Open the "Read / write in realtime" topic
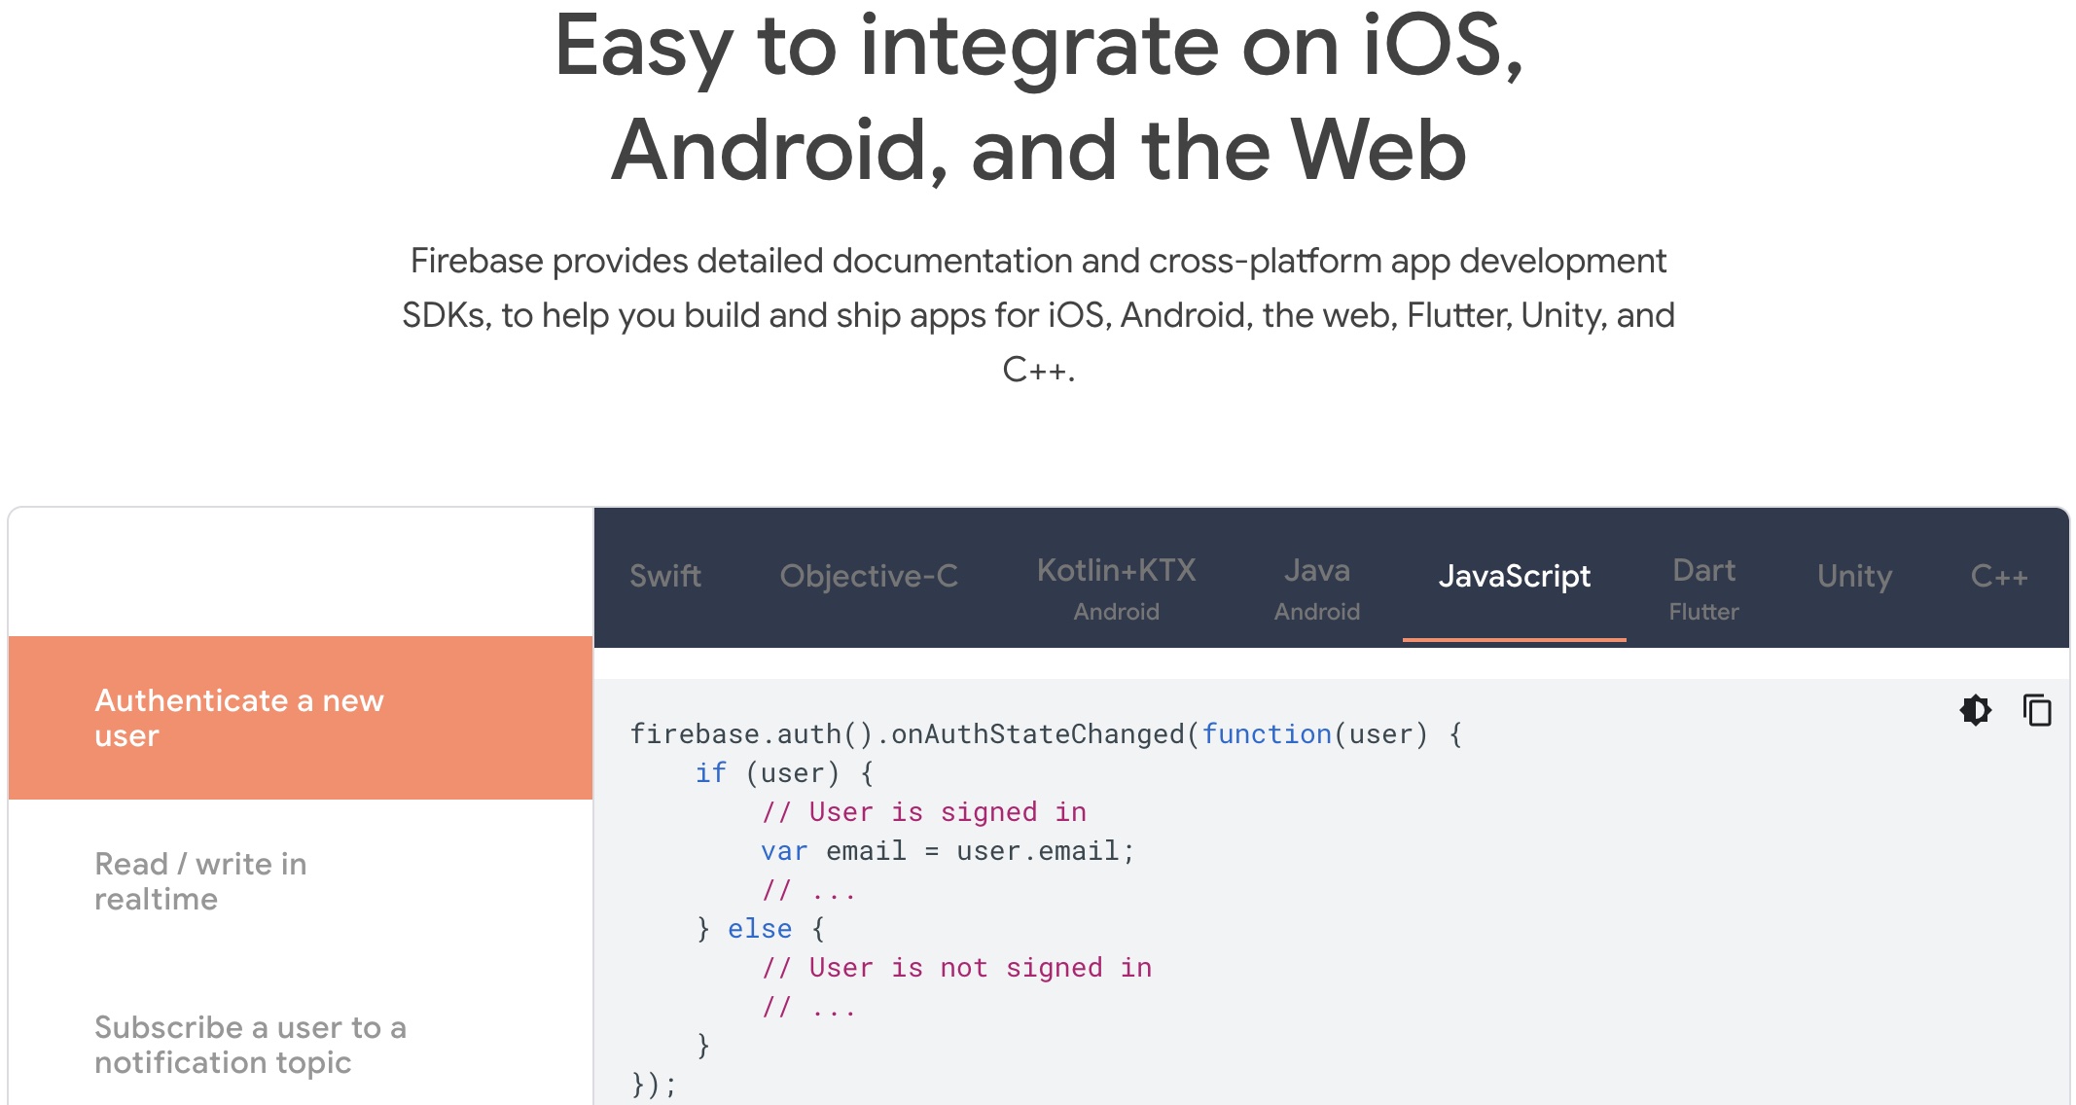This screenshot has height=1105, width=2076. (x=301, y=881)
